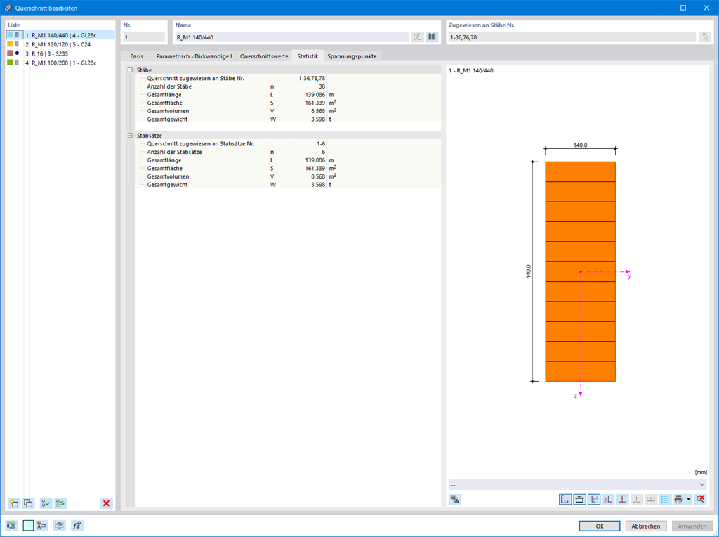Click Anzahl der Stabsätze row

tap(288, 152)
